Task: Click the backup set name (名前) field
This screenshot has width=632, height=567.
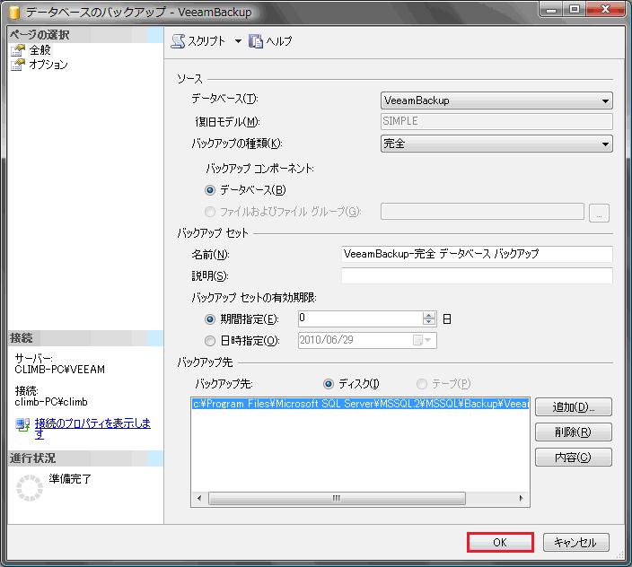Action: click(477, 254)
